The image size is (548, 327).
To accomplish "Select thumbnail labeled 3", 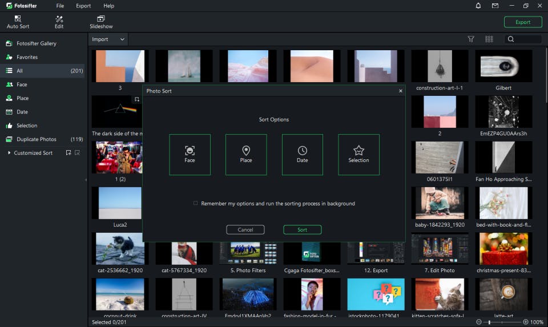I will pos(120,66).
